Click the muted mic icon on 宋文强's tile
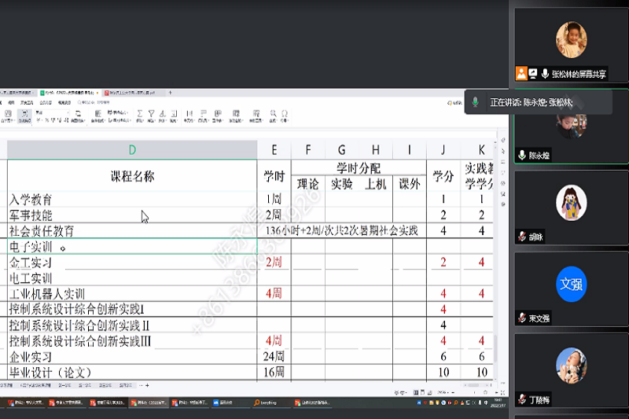Image resolution: width=629 pixels, height=419 pixels. click(522, 318)
